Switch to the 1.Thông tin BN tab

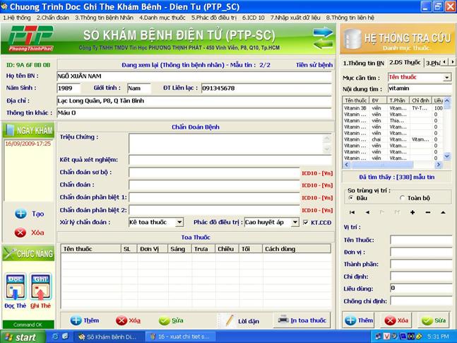pos(363,63)
